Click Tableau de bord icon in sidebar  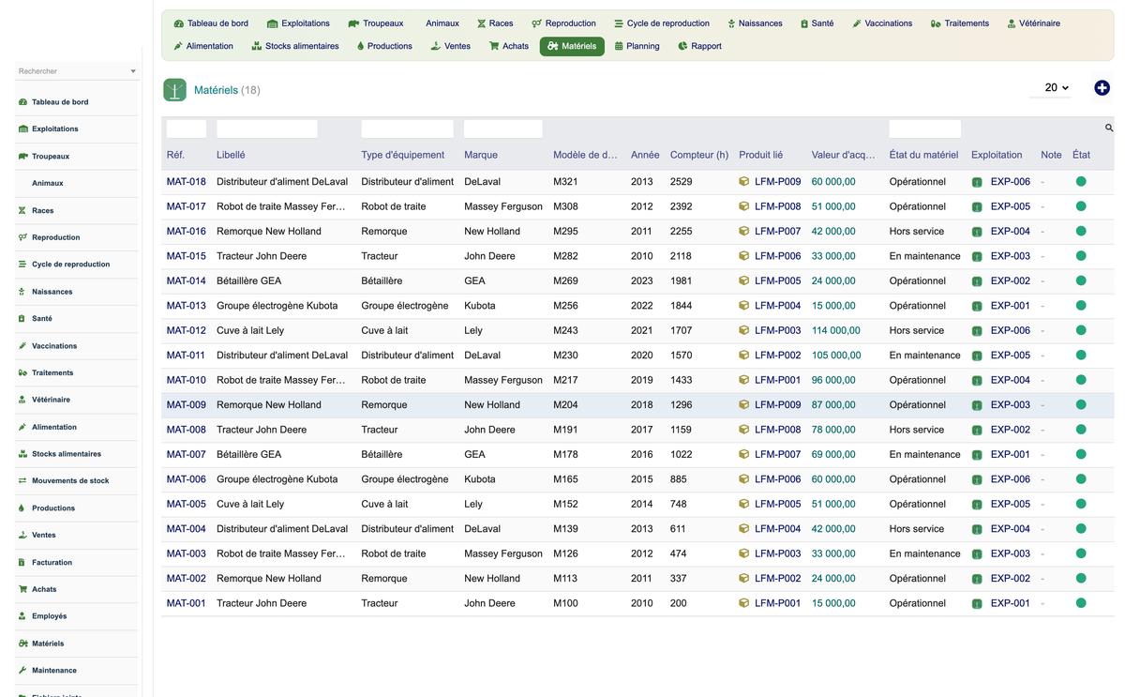[x=22, y=102]
